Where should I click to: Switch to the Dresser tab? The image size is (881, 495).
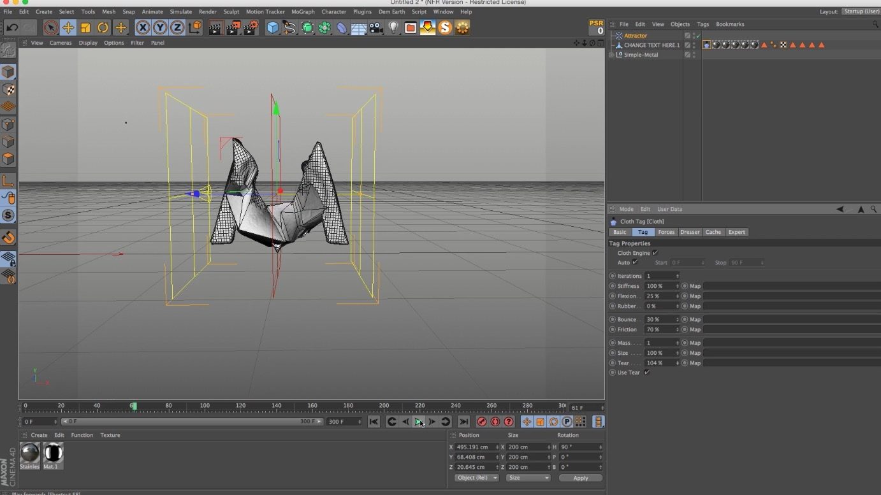[x=690, y=232]
